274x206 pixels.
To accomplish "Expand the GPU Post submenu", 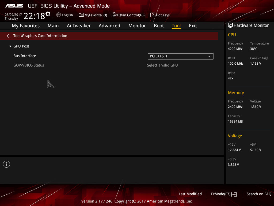I will (x=21, y=46).
